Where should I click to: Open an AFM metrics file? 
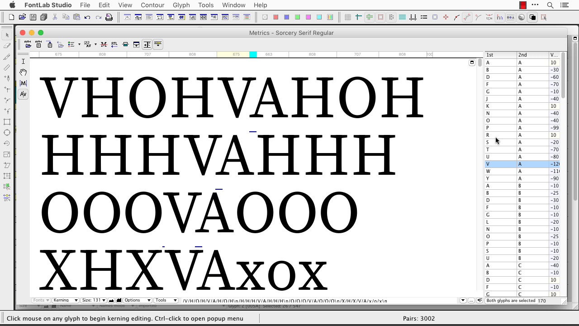28,44
